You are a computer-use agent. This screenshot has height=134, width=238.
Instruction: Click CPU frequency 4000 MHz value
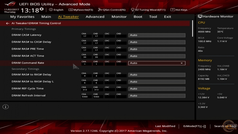point(204,32)
